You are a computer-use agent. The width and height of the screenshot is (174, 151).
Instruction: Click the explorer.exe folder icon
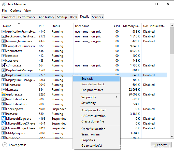(4, 94)
